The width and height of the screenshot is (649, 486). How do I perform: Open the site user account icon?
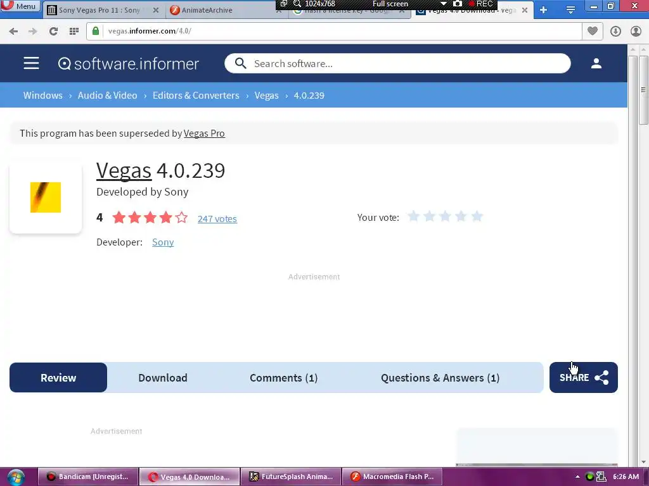(596, 63)
